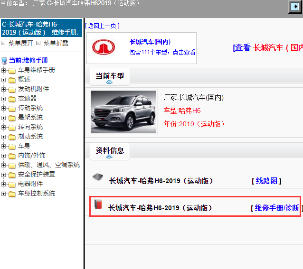Click the folder icon for 车身

12,147
